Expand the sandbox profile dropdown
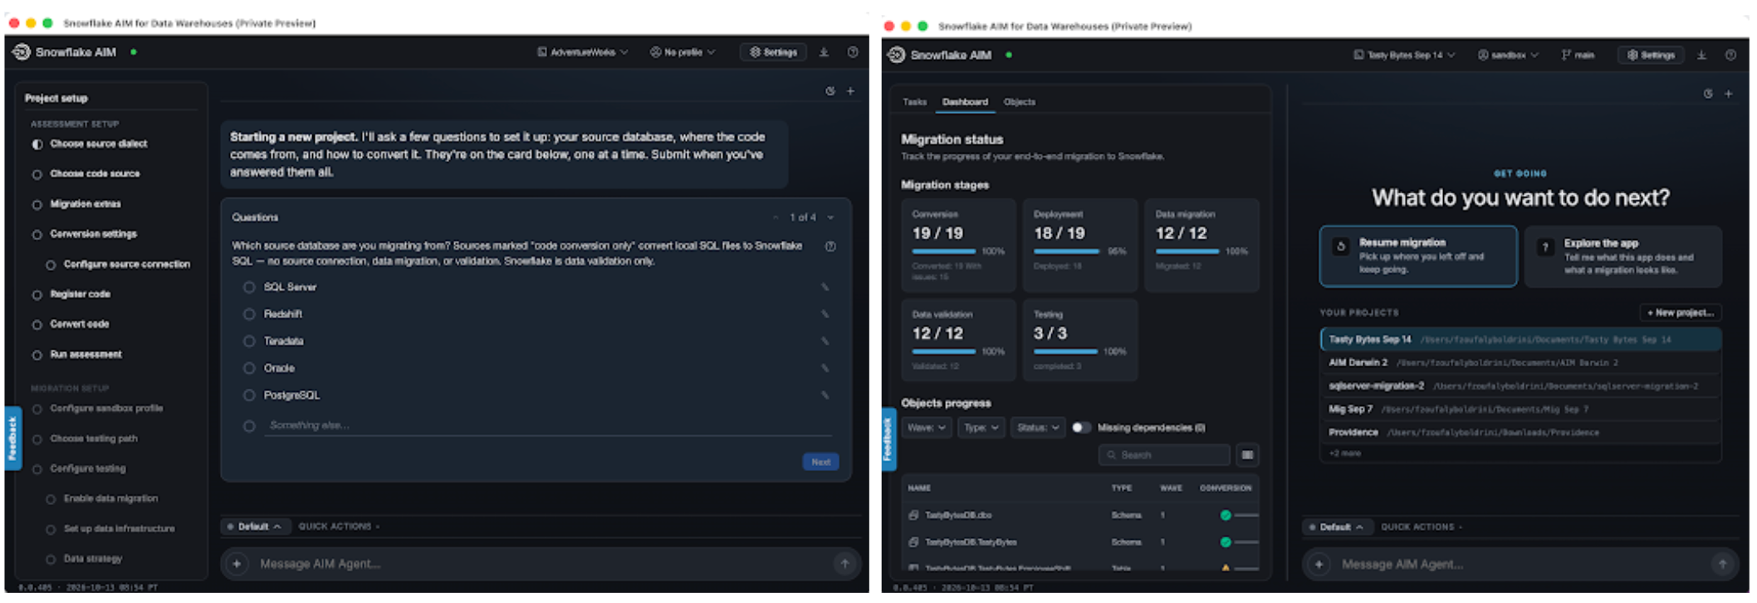This screenshot has height=603, width=1757. pos(1508,55)
